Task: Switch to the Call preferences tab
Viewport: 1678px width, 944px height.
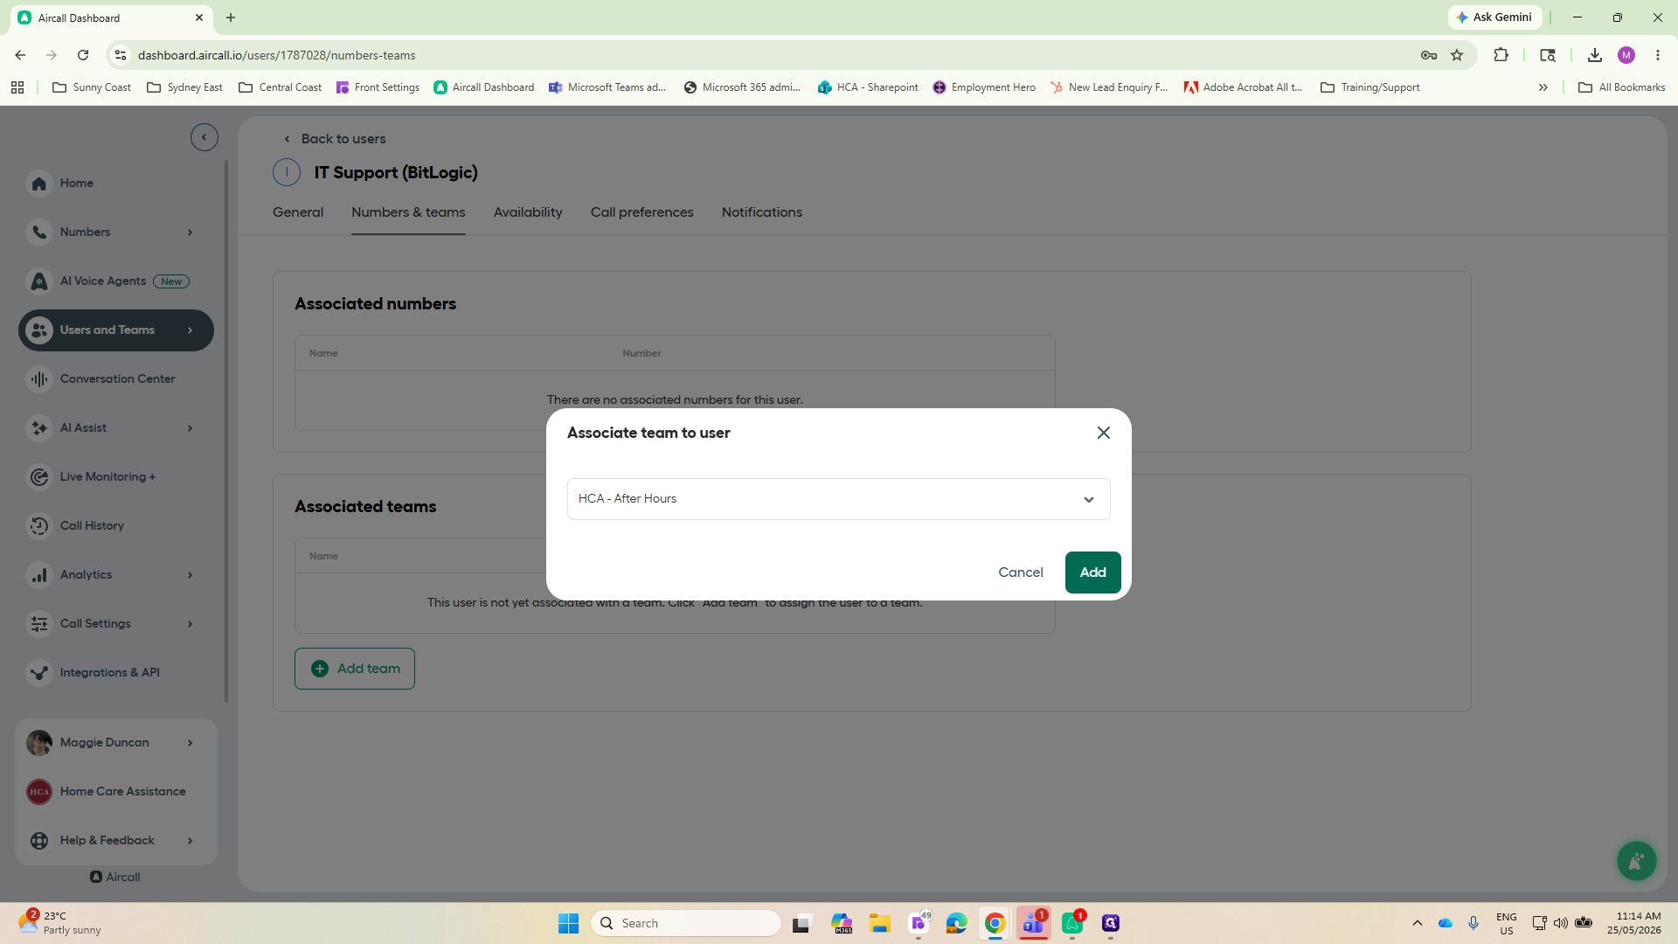Action: [x=642, y=212]
